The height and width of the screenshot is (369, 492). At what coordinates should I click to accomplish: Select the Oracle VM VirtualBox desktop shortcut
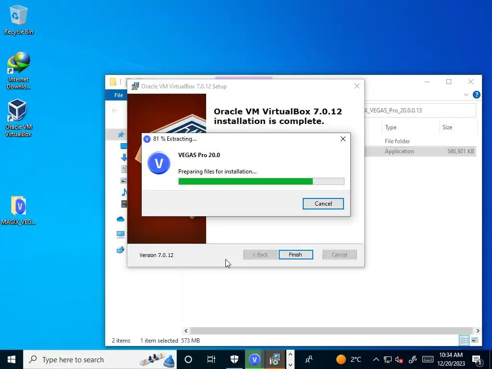(x=18, y=118)
